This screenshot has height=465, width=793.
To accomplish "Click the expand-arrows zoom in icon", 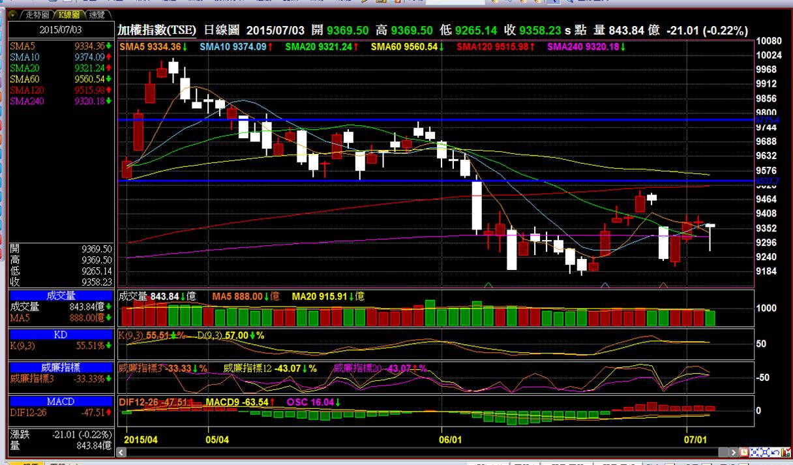I will [764, 452].
